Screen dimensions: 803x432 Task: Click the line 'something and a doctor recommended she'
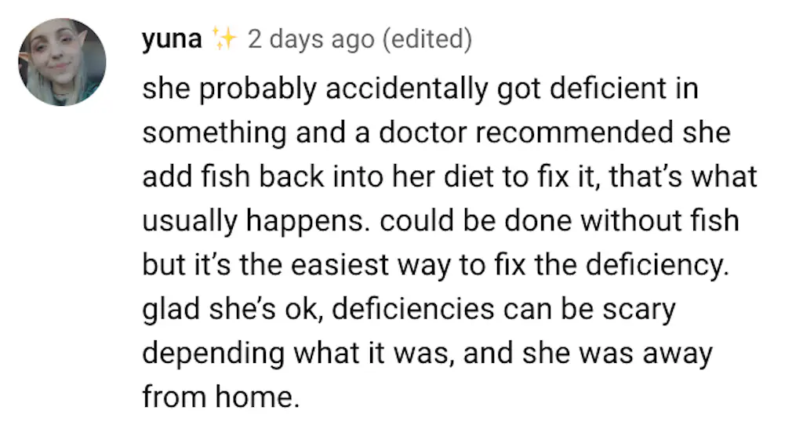click(436, 133)
